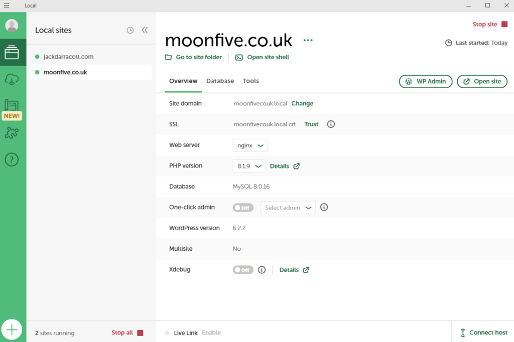Change the site domain

coord(302,103)
